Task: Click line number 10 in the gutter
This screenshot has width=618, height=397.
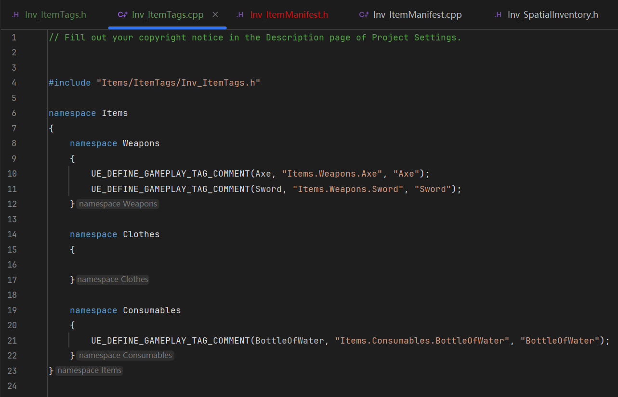Action: point(12,174)
